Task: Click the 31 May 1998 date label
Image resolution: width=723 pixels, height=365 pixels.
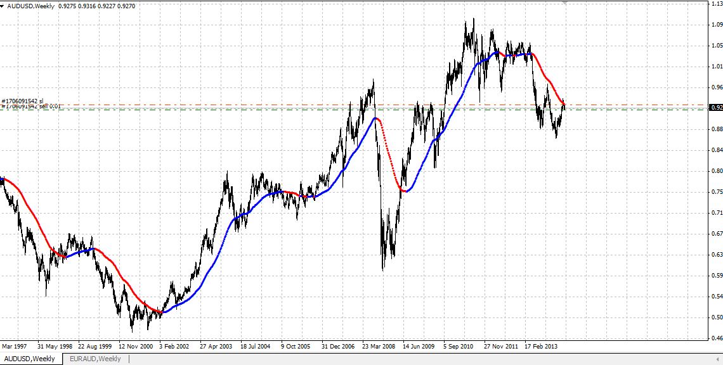Action: click(x=55, y=345)
